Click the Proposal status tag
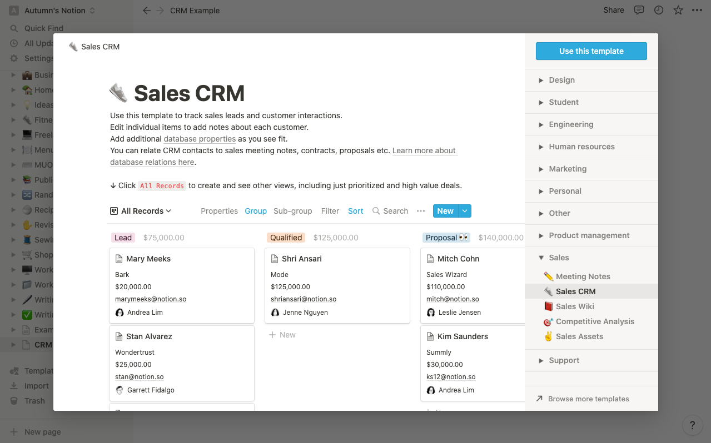 (x=446, y=238)
